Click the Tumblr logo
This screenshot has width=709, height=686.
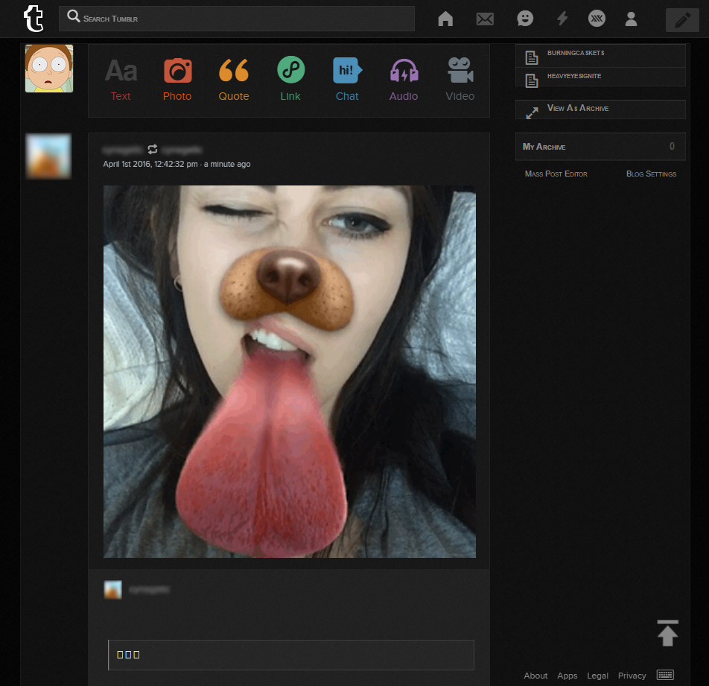(34, 19)
